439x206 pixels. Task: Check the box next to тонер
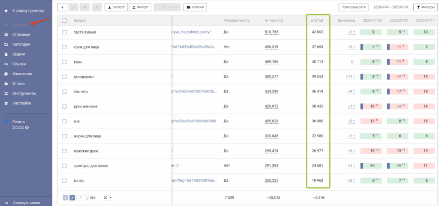point(64,181)
